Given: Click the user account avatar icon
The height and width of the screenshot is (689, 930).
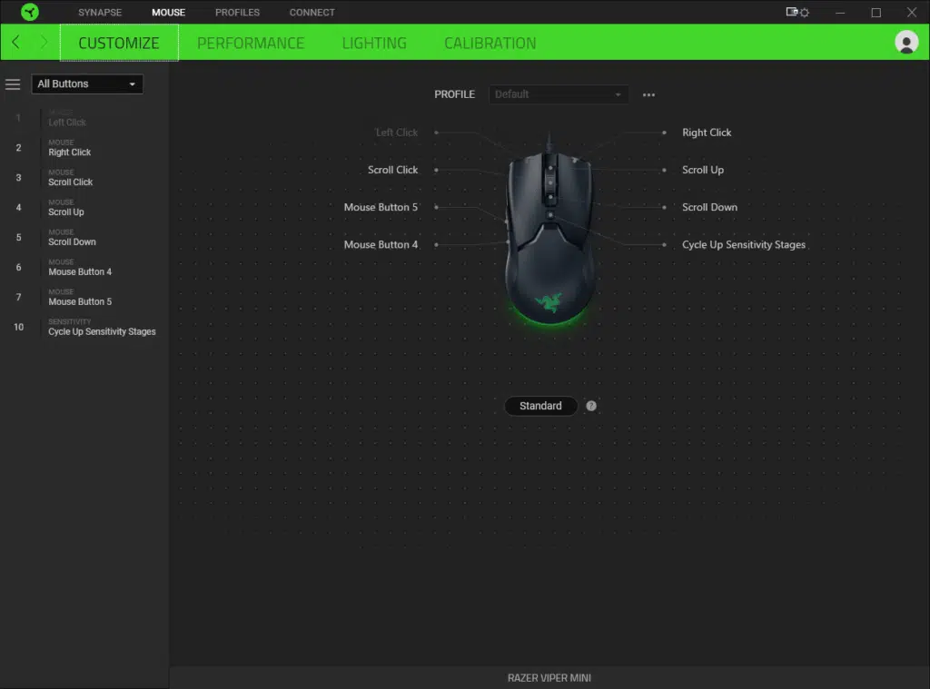Looking at the screenshot, I should [x=906, y=42].
